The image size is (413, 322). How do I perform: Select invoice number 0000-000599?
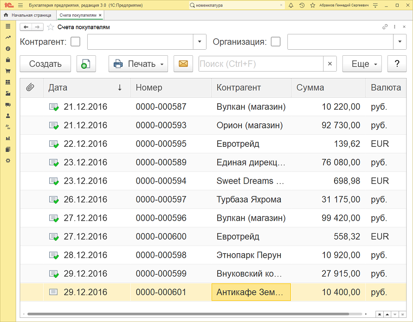[x=171, y=274]
